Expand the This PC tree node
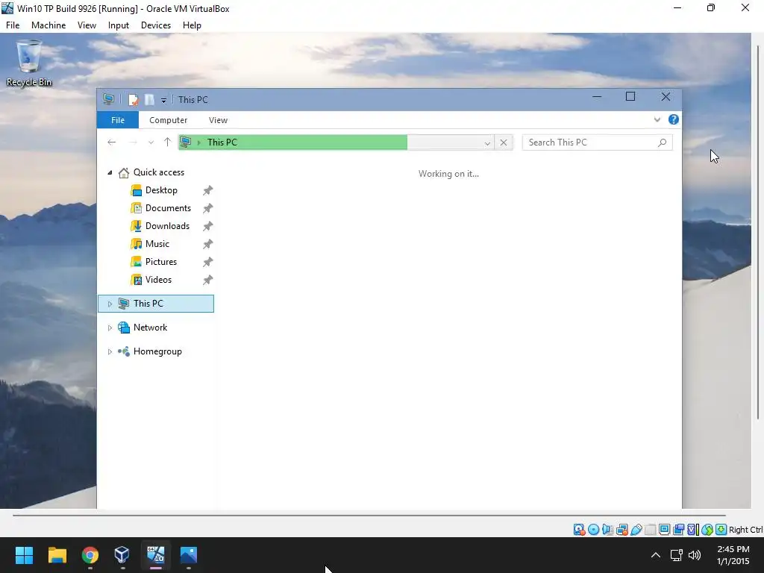Viewport: 764px width, 573px height. (x=110, y=304)
